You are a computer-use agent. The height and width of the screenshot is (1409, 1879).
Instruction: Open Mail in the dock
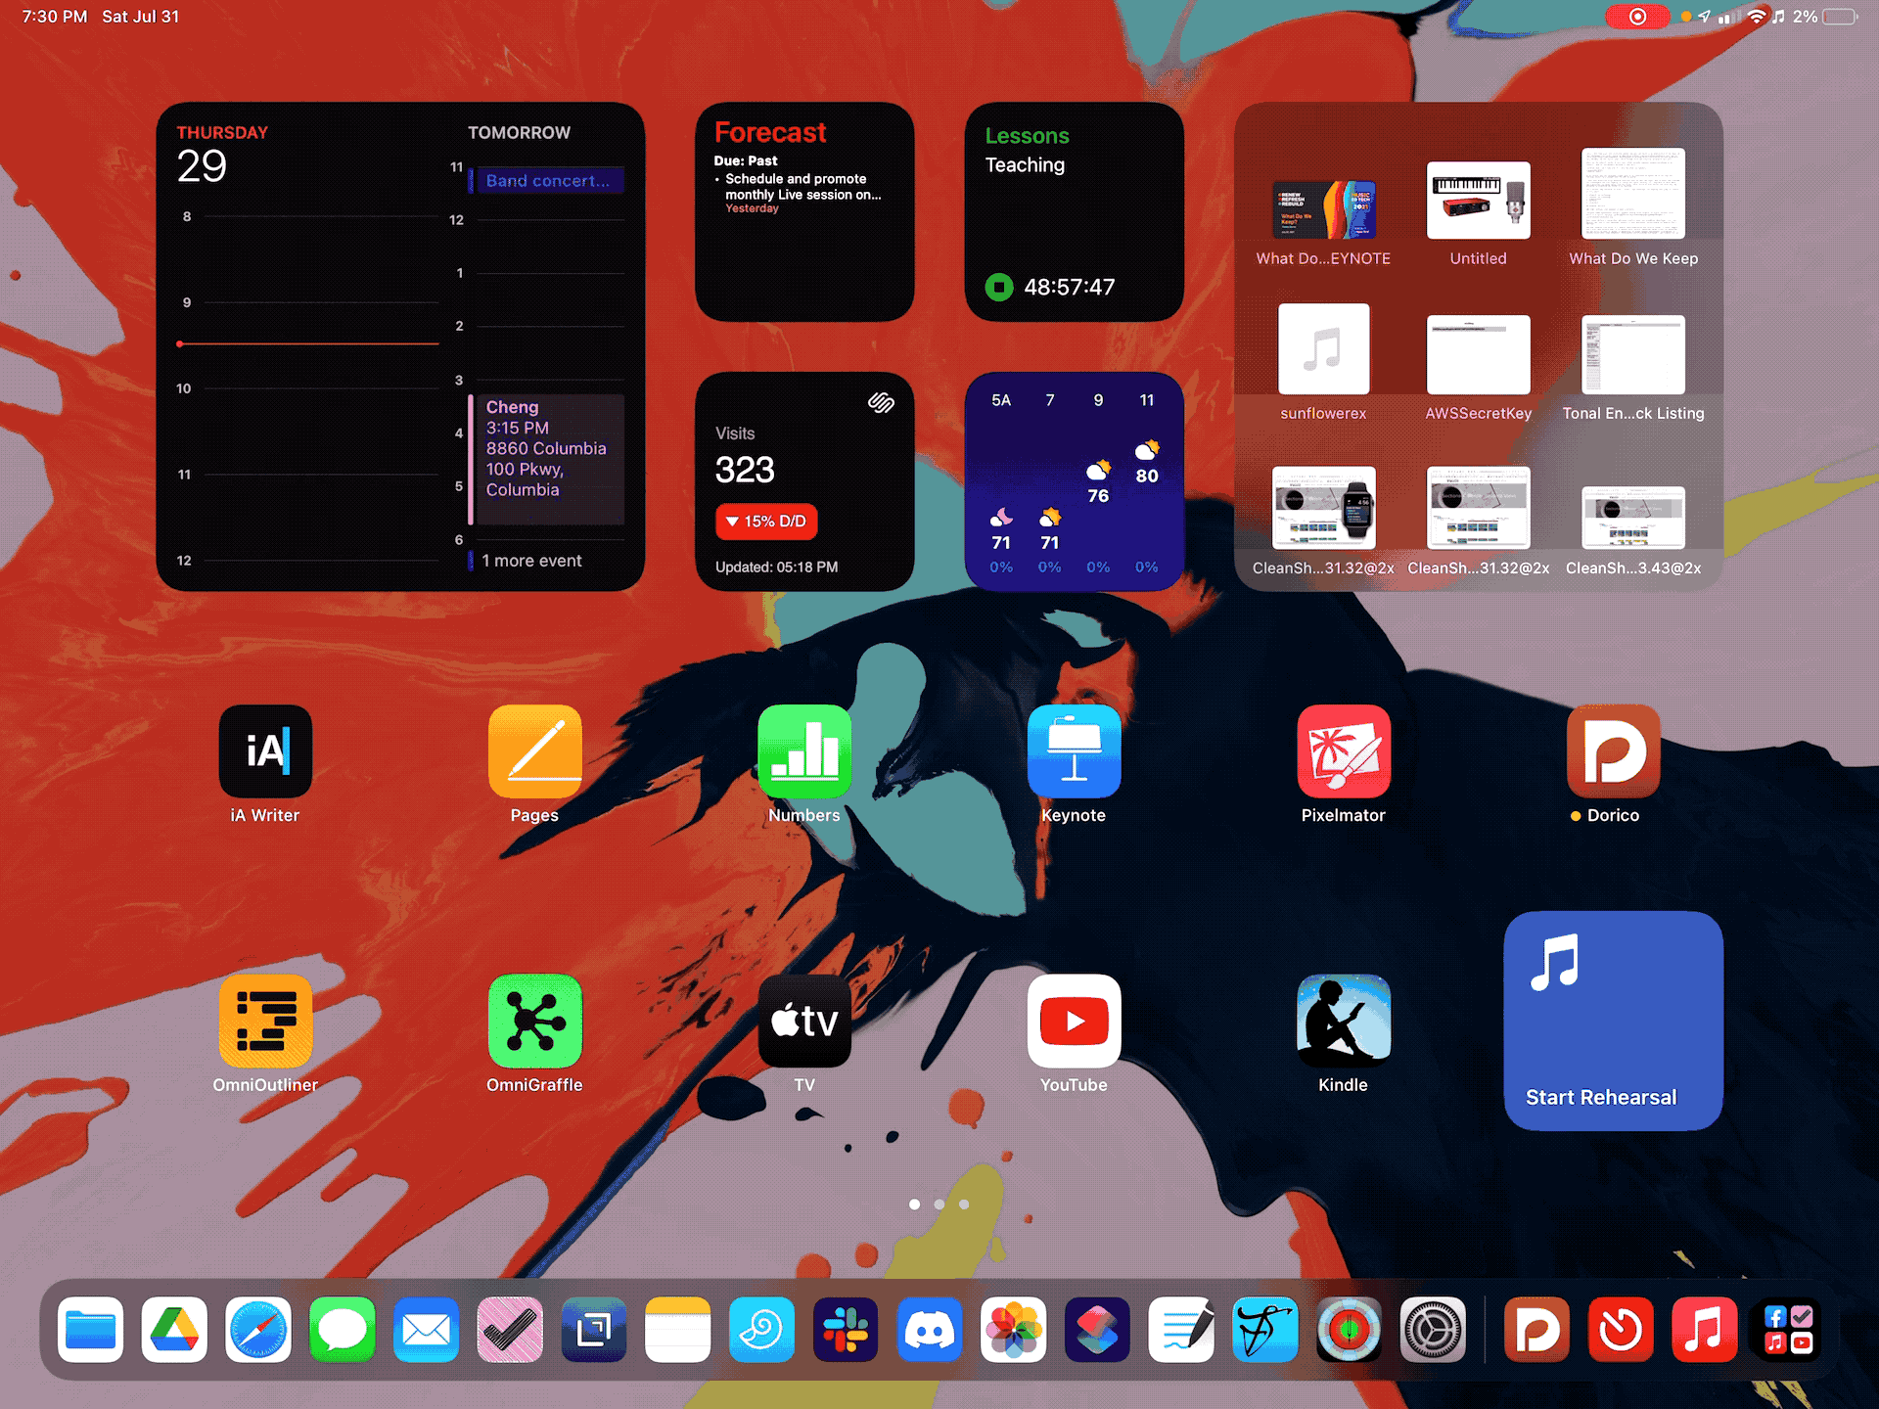[x=427, y=1330]
